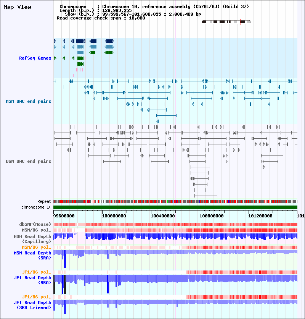
Task: Click the lowest single MSM BAC end arrow
Action: click(x=157, y=121)
